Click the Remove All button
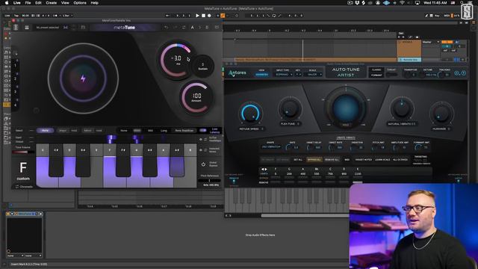Viewport: 478px width, 269px height. (332, 159)
